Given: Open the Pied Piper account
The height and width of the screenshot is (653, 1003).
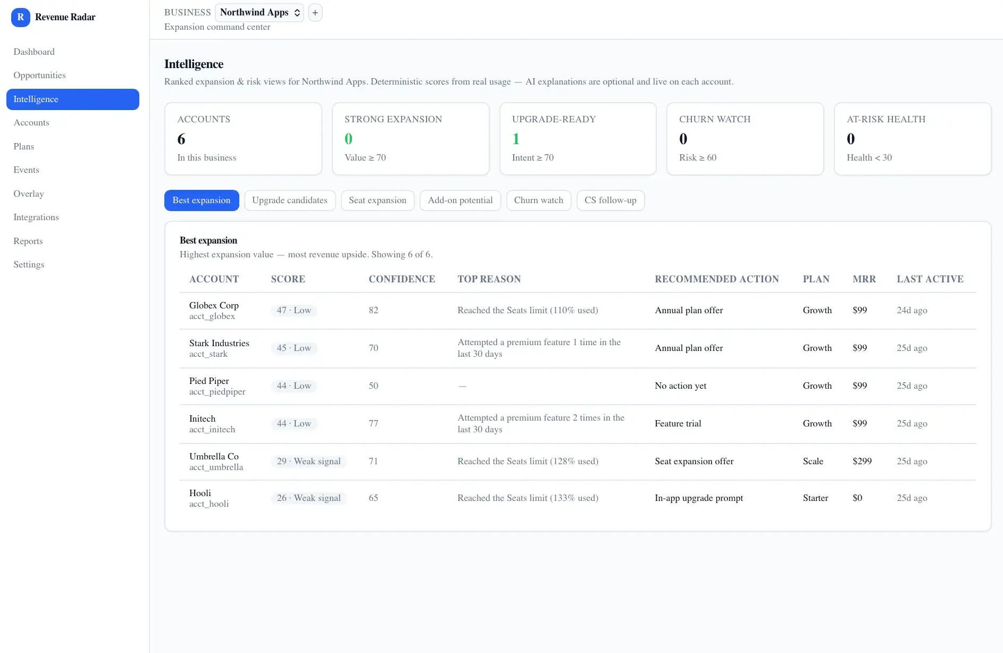Looking at the screenshot, I should [x=209, y=381].
